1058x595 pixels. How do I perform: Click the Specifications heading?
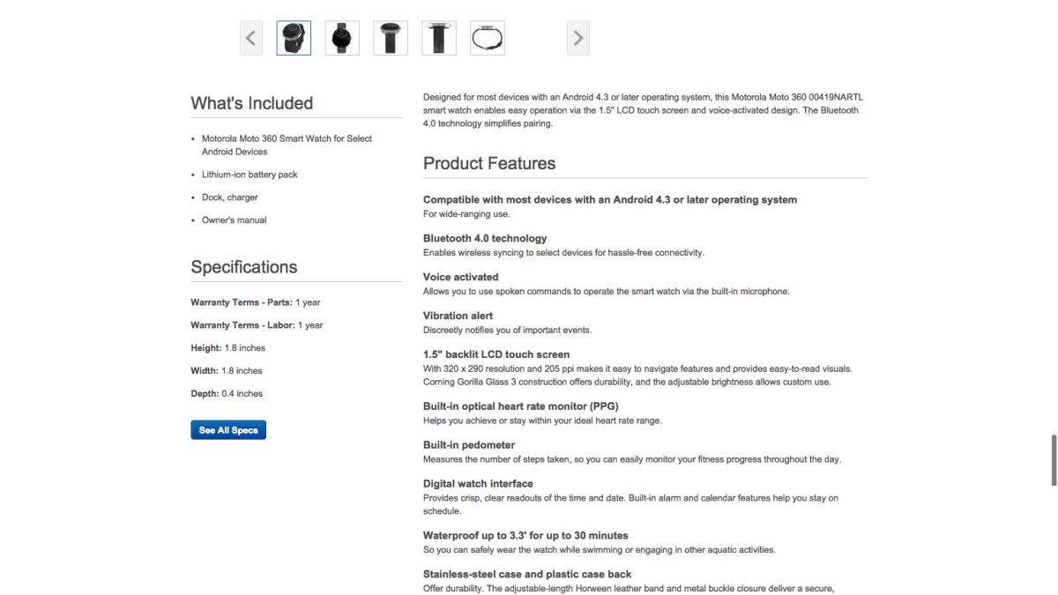coord(244,267)
